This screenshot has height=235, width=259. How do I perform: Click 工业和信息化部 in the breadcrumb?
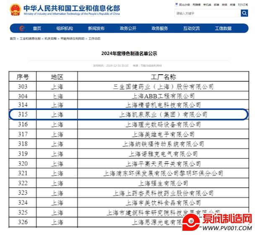click(30, 39)
